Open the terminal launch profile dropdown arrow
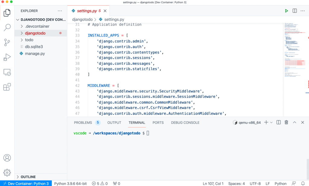 point(271,122)
